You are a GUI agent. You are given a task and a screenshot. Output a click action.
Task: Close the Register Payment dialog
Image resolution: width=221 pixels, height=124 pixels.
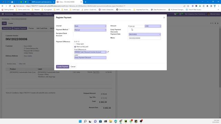pyautogui.click(x=164, y=18)
